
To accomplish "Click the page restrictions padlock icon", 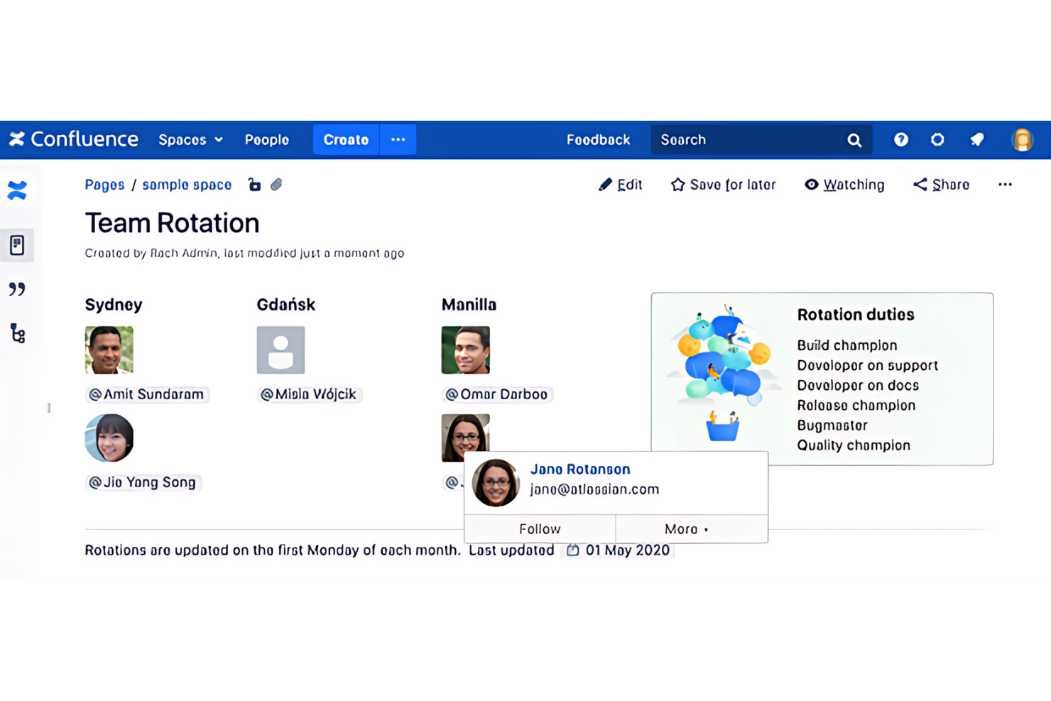I will point(254,185).
